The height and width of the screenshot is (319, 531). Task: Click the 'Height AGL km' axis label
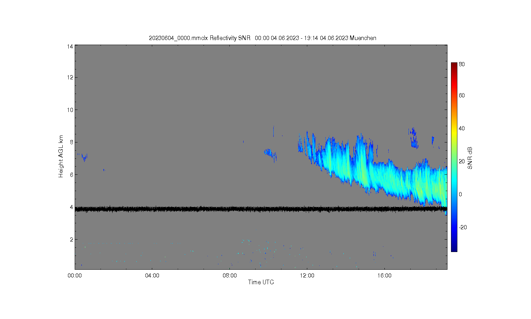[61, 156]
